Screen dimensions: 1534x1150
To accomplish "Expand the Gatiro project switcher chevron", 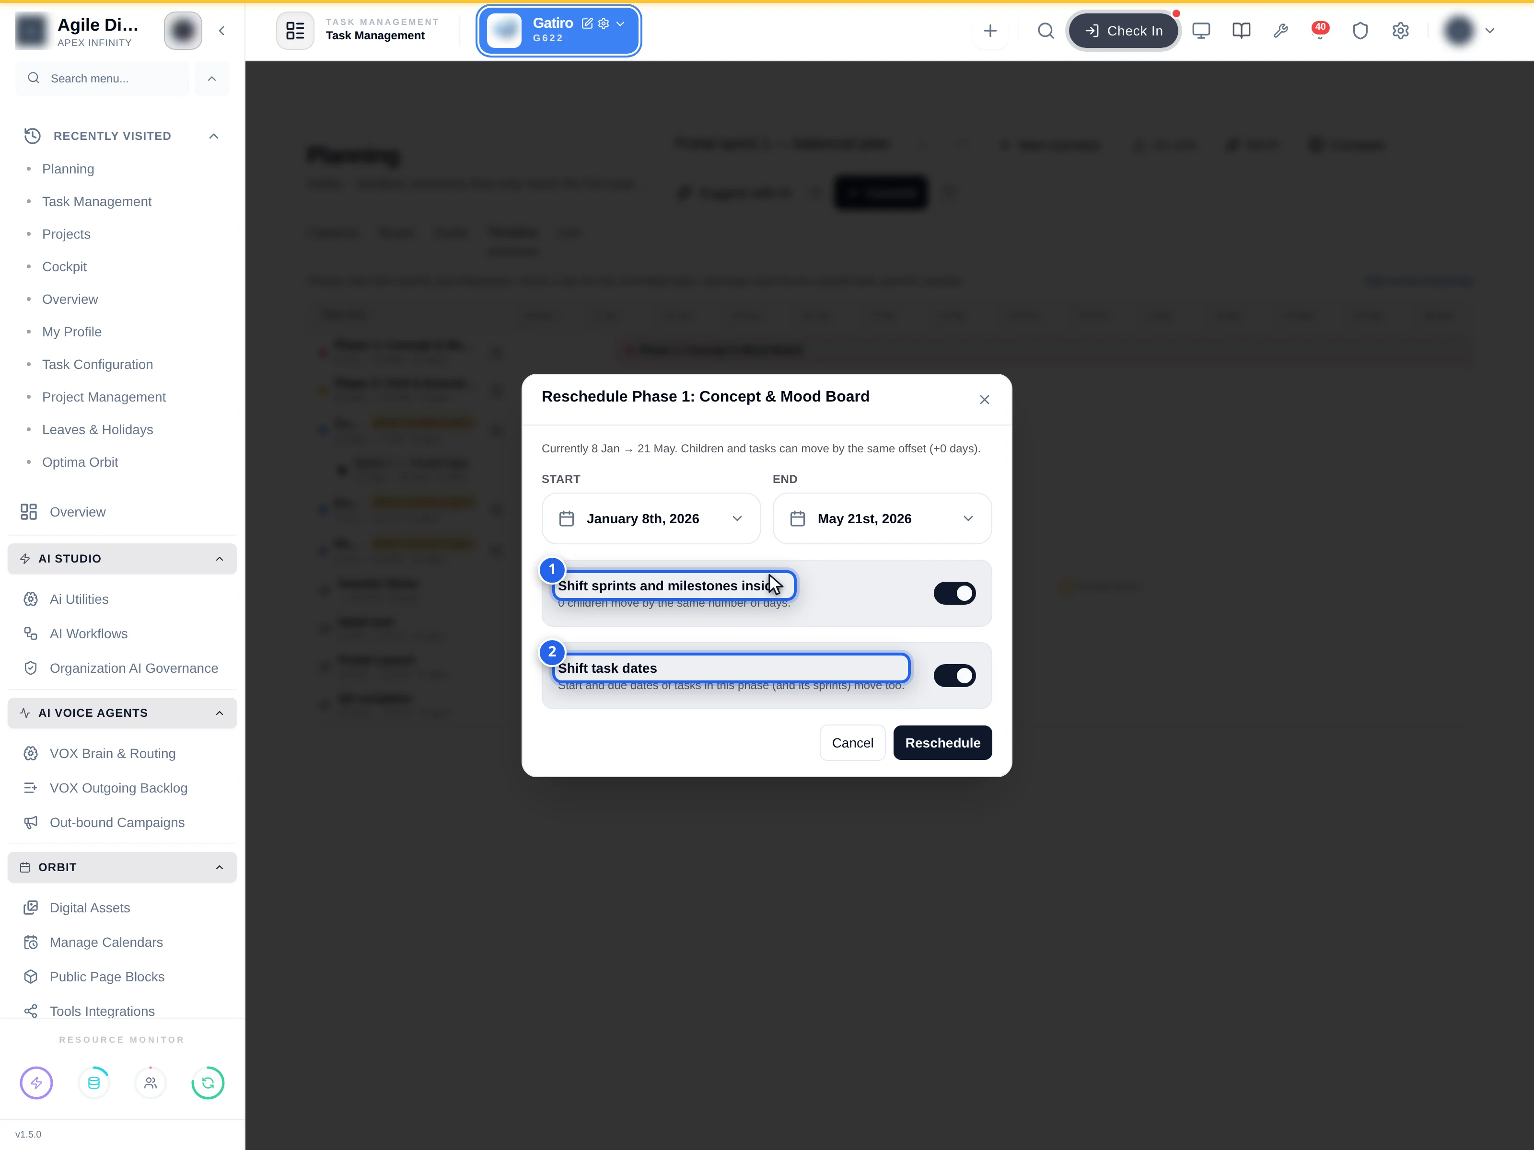I will (621, 23).
